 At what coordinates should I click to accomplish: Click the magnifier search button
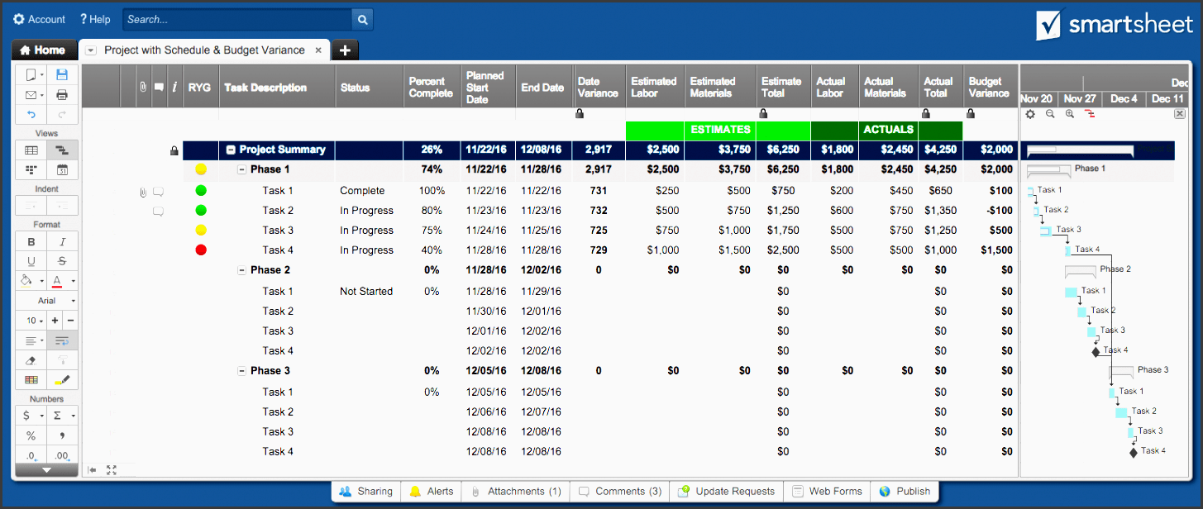(x=362, y=19)
